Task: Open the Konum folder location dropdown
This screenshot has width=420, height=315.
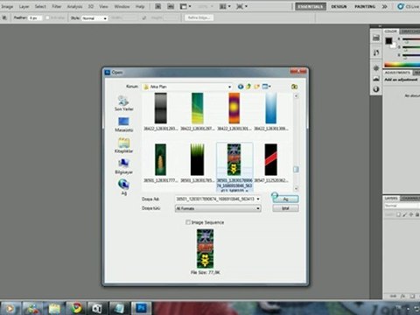Action: click(x=187, y=87)
